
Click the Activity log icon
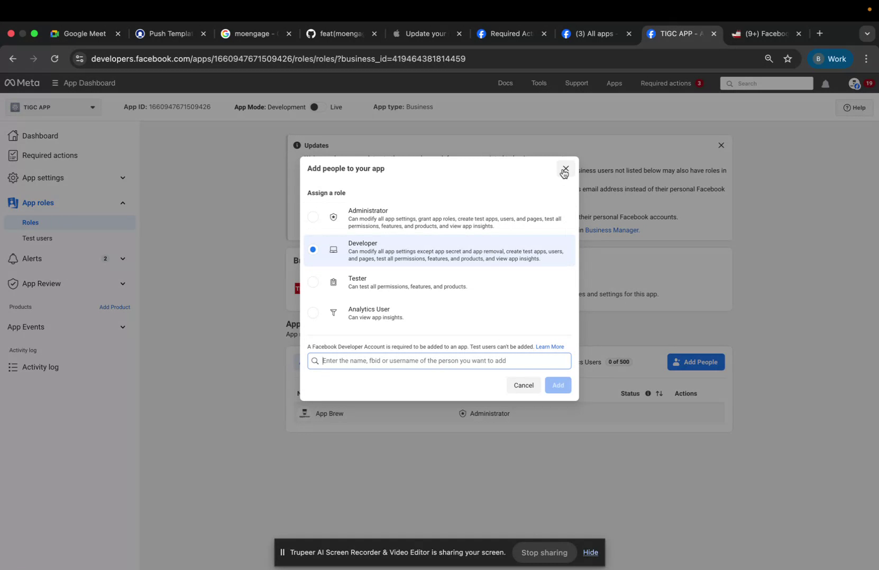point(13,367)
